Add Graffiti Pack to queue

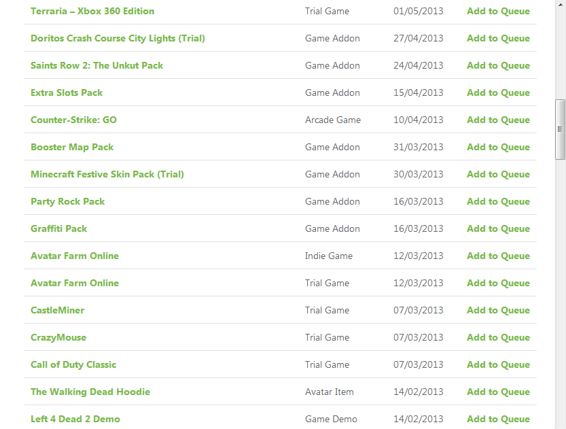tap(498, 228)
